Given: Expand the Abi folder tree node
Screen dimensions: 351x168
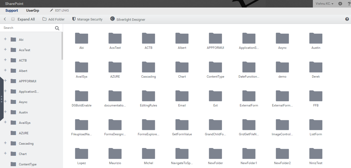Looking at the screenshot, I should pyautogui.click(x=5, y=39).
